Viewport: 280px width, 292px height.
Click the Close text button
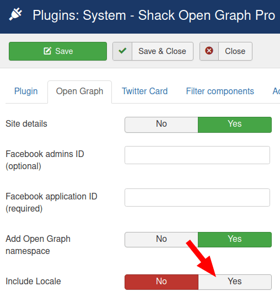click(x=235, y=51)
